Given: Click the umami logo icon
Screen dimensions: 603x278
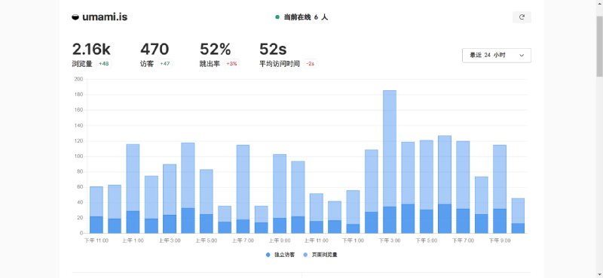Looking at the screenshot, I should point(75,17).
